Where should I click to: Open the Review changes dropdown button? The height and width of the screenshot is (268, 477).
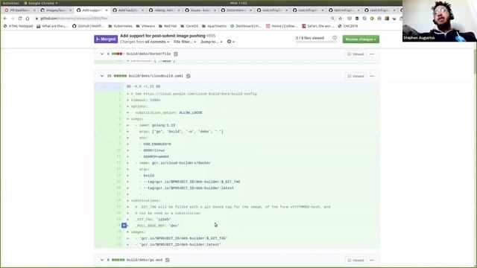coord(361,39)
